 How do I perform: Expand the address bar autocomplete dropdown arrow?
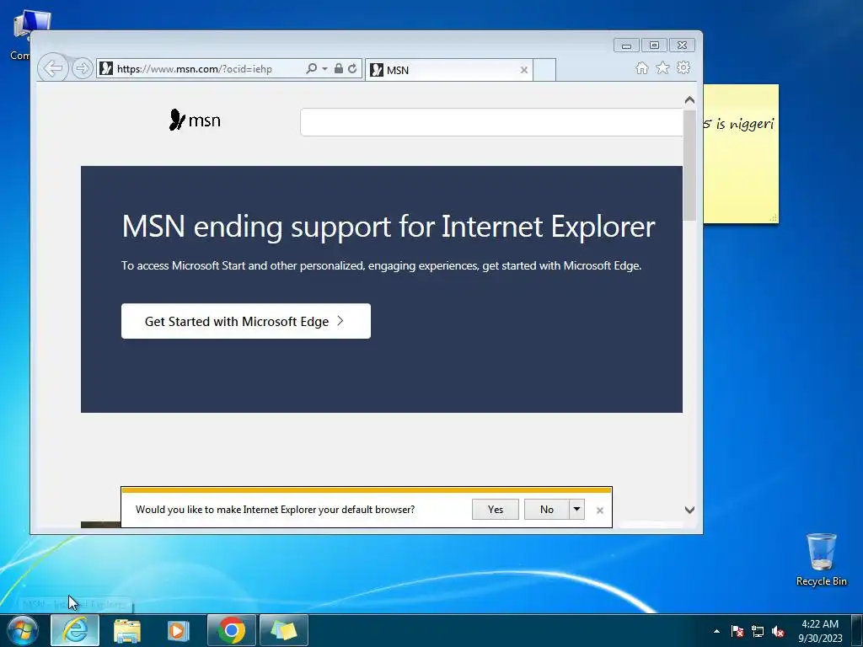(324, 69)
